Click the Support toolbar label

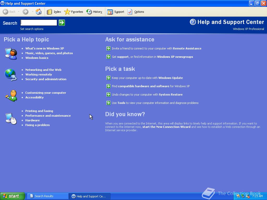(x=119, y=12)
